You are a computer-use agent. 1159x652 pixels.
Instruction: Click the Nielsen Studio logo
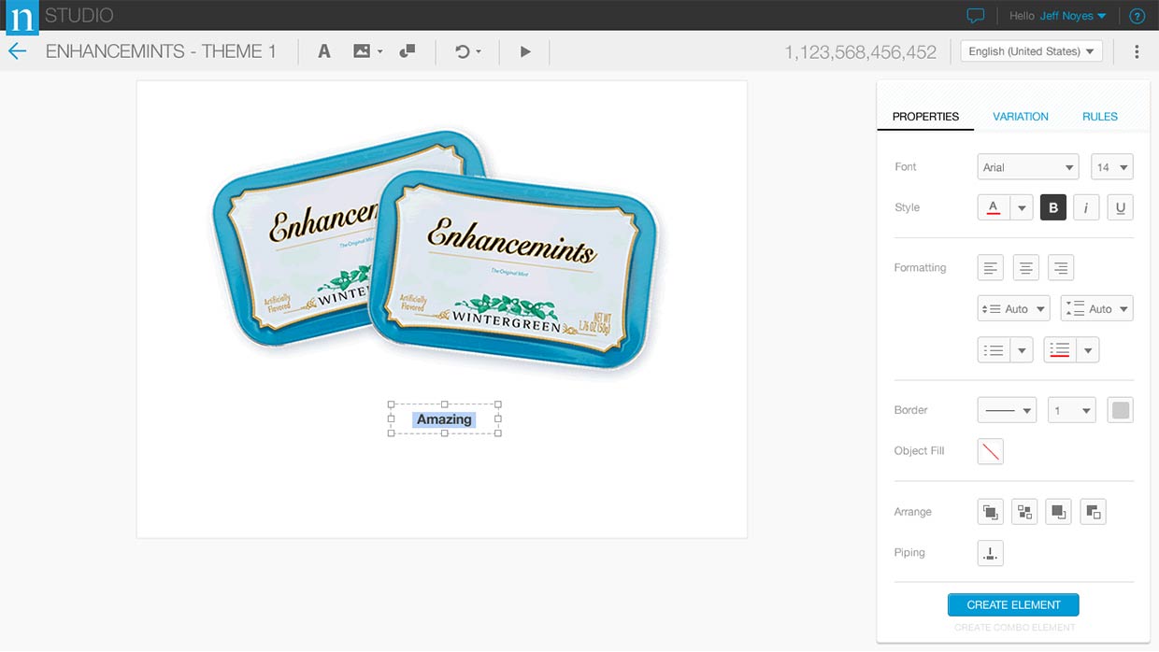[22, 18]
